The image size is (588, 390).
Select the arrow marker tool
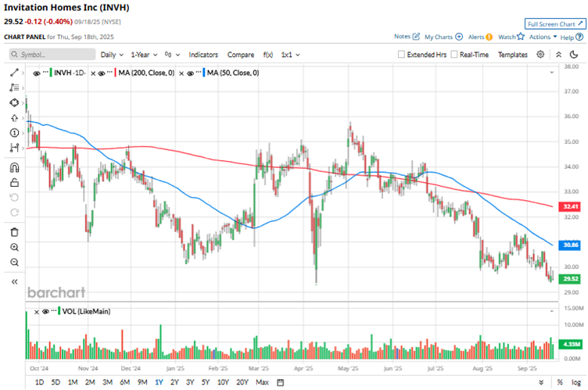(x=14, y=118)
